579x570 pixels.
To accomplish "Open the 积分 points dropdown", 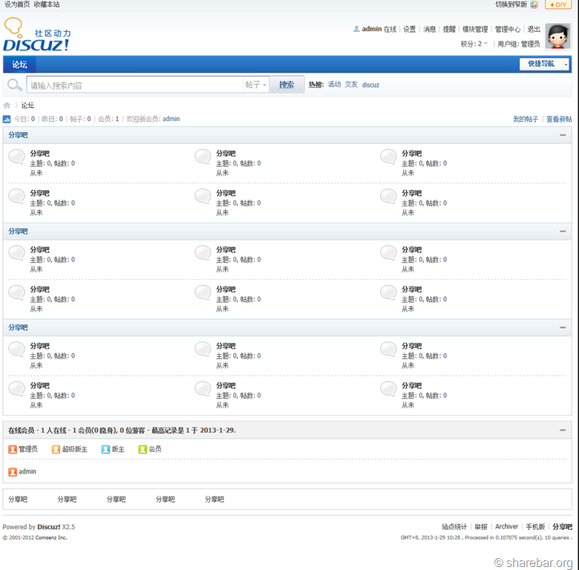I will tap(474, 44).
